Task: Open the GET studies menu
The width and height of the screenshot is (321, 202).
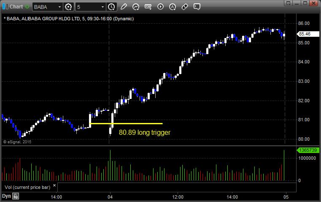Action: click(148, 7)
